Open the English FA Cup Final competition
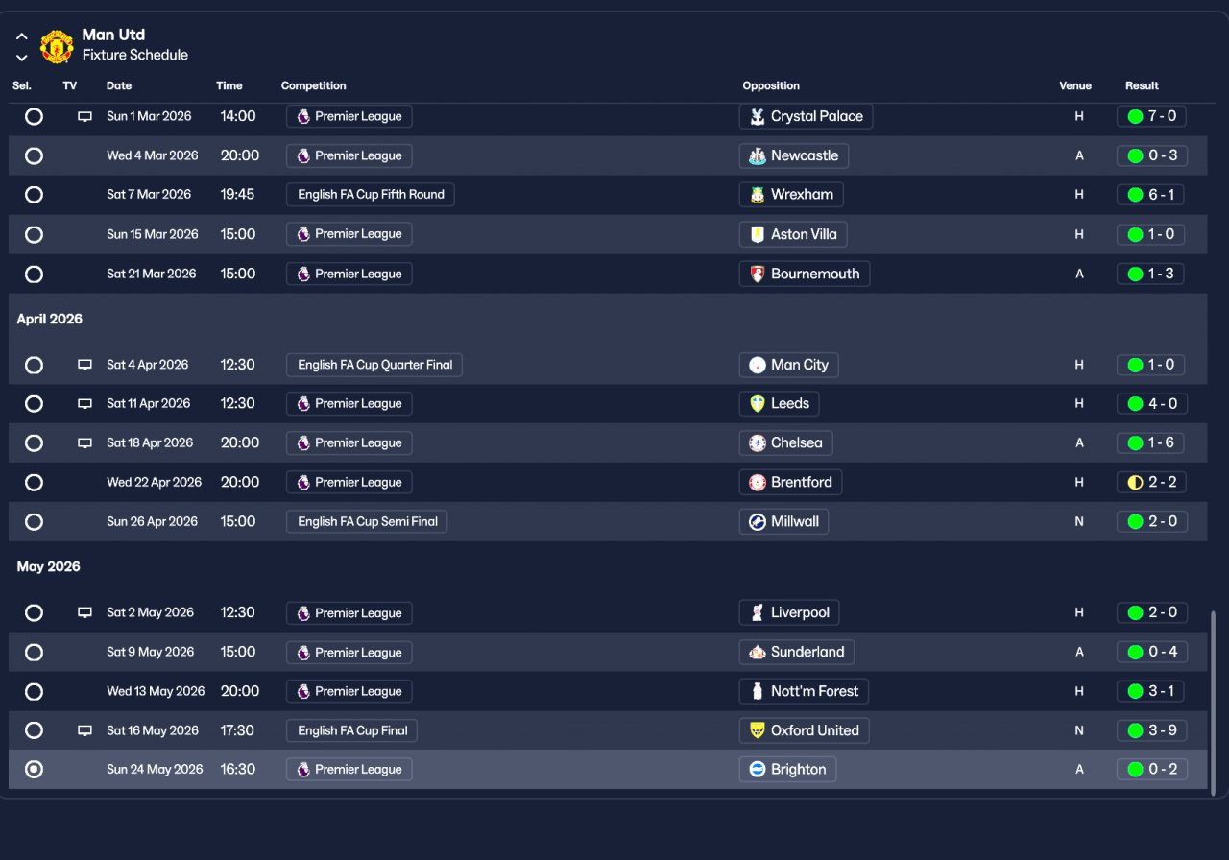 (351, 730)
